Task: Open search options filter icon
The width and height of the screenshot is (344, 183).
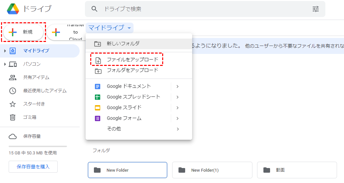Action: point(316,9)
